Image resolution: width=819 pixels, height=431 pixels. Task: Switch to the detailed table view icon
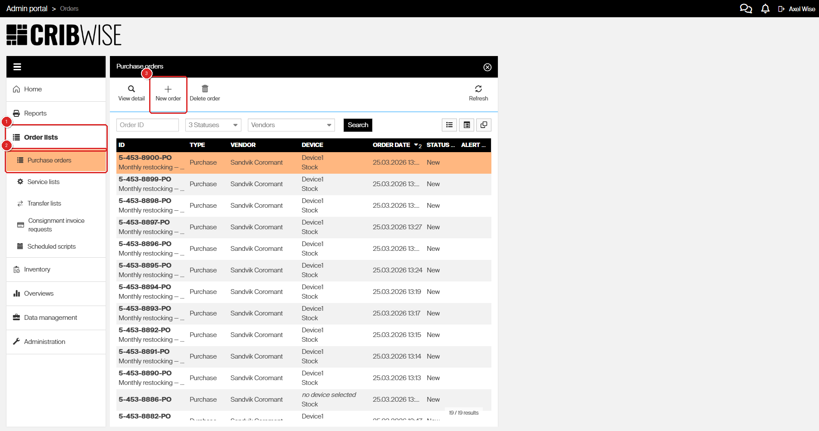coord(466,125)
